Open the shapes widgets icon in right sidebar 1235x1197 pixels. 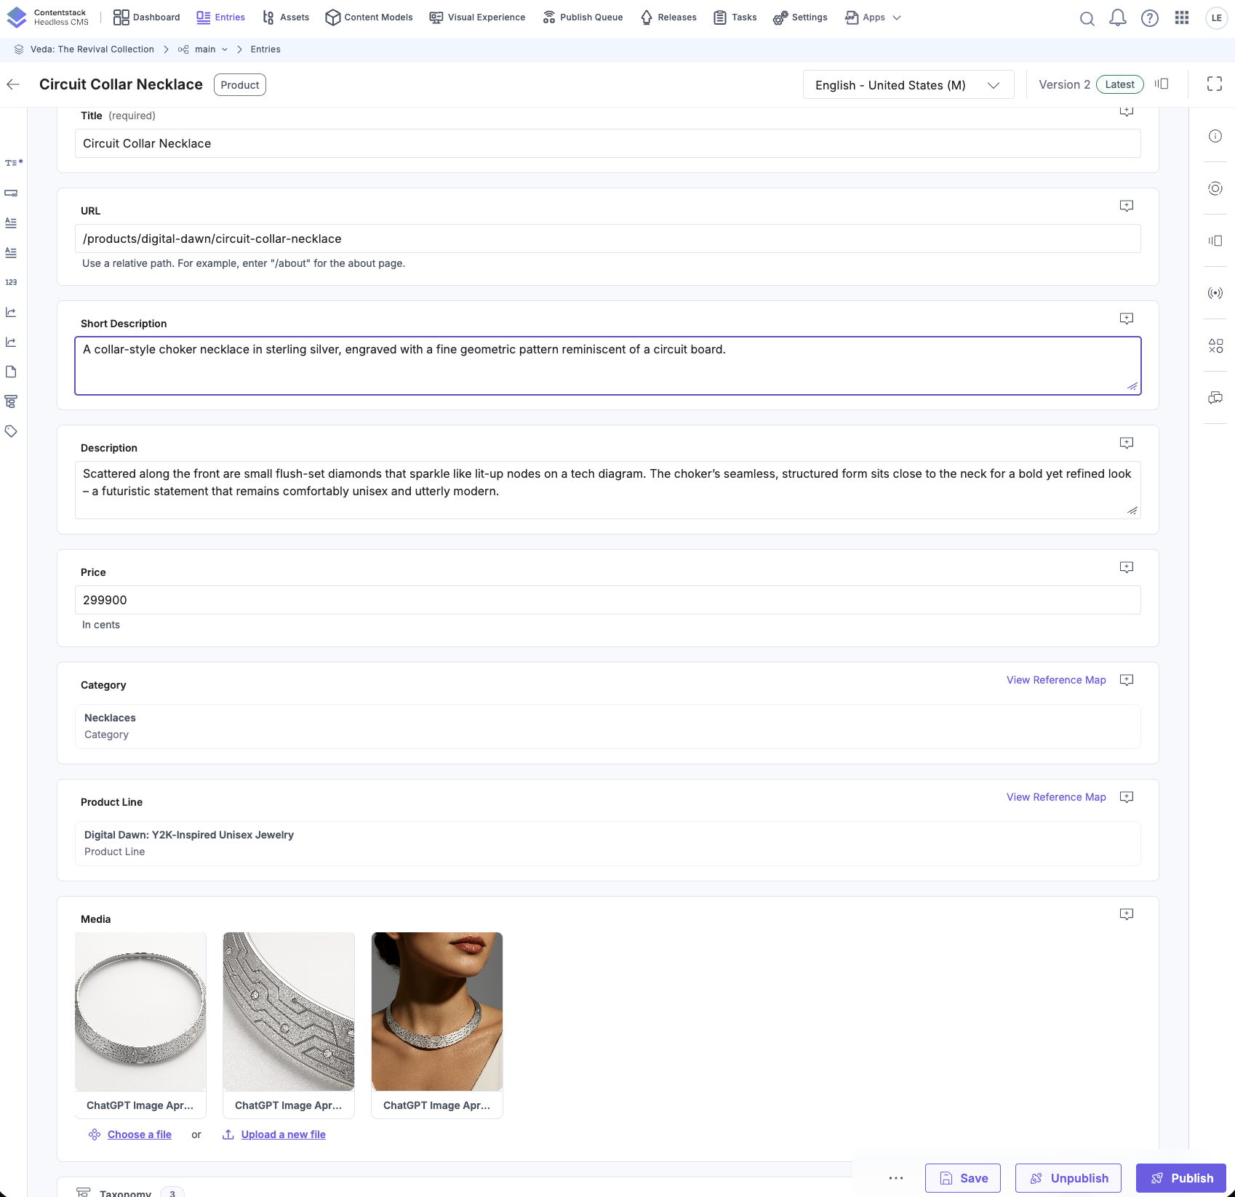[x=1215, y=345]
